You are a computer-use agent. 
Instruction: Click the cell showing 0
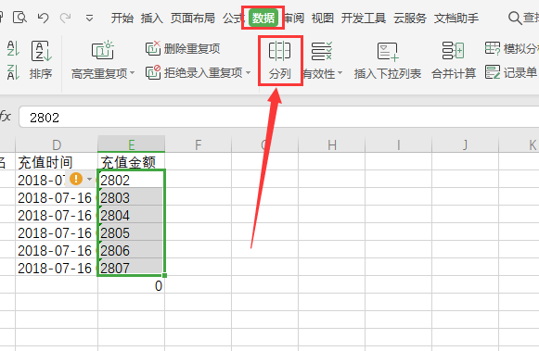tap(132, 284)
